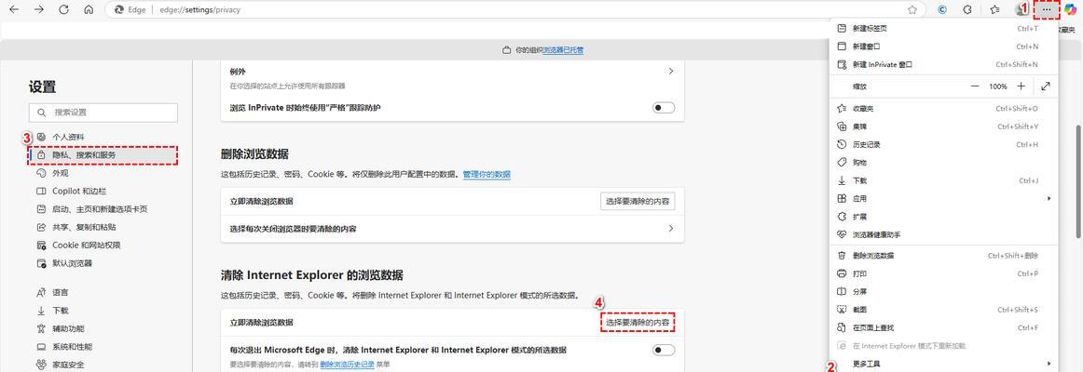Screen dimensions: 1083x372
Task: Expand the 更多工具 submenu
Action: [943, 364]
